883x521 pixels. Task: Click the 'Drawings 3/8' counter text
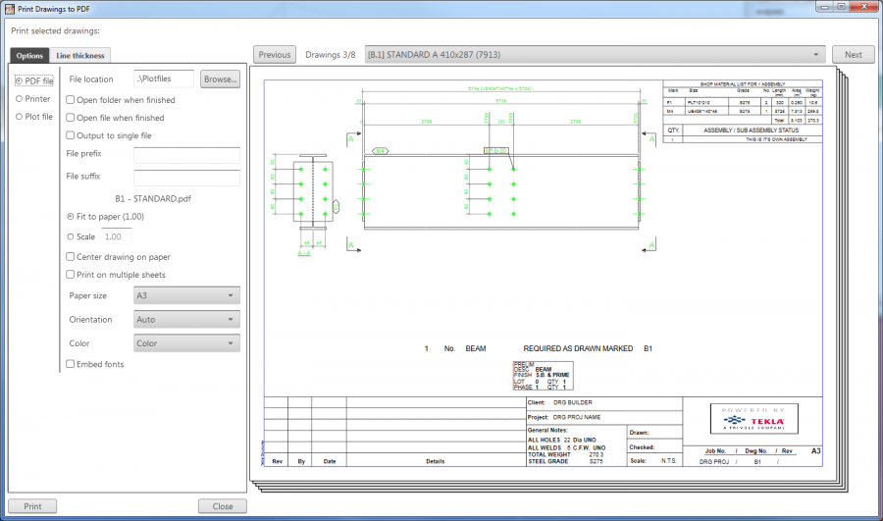click(331, 55)
